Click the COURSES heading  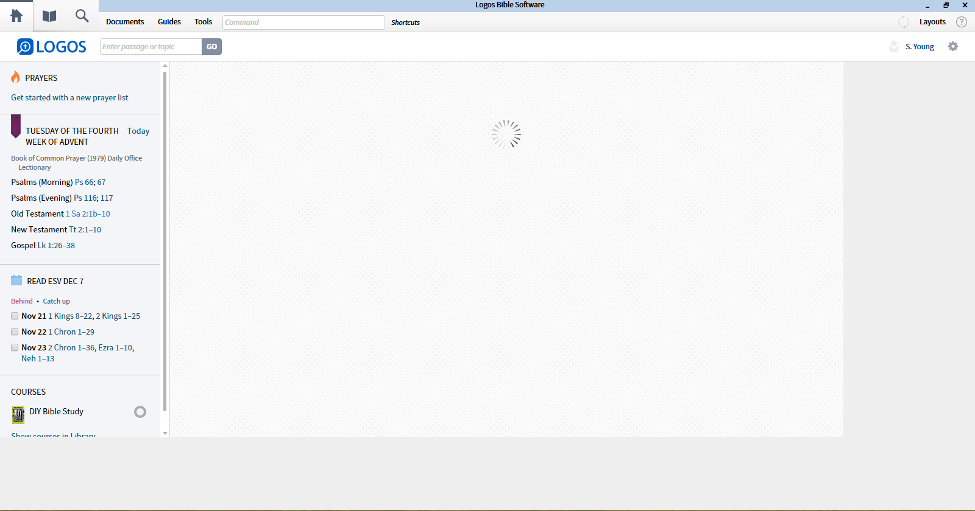29,392
